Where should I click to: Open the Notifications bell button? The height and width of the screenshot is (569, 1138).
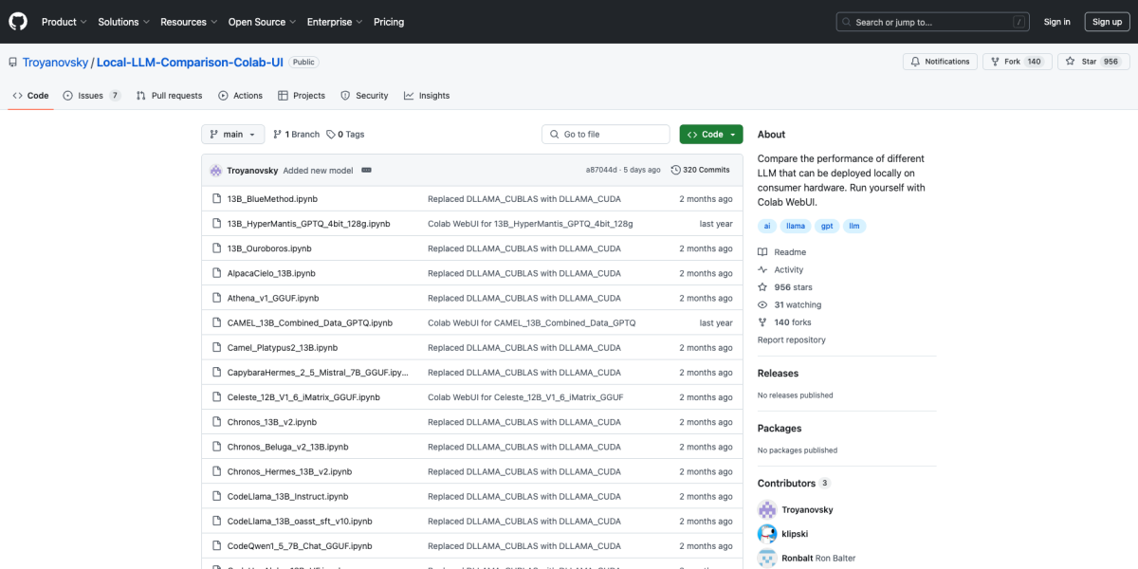pos(940,62)
